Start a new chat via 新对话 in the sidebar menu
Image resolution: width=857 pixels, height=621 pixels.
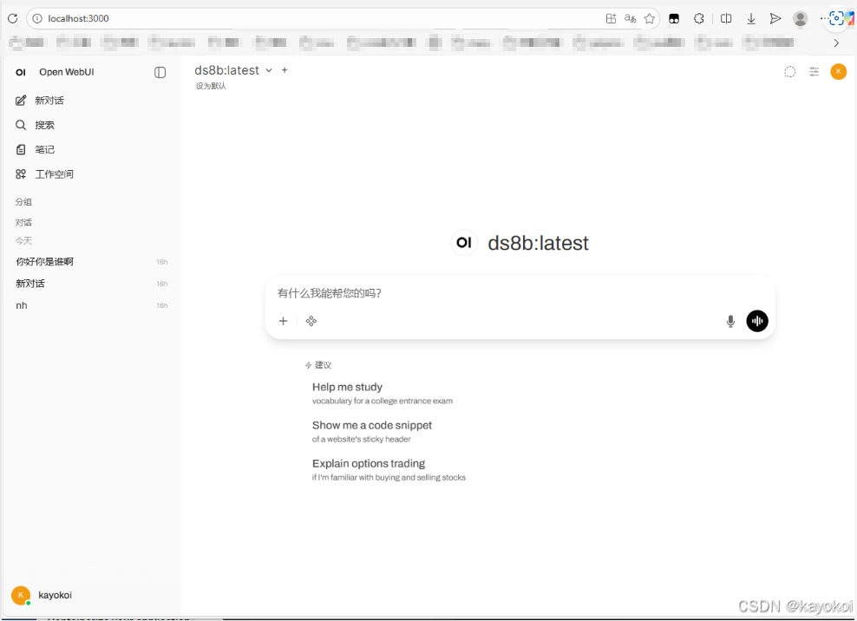point(90,101)
